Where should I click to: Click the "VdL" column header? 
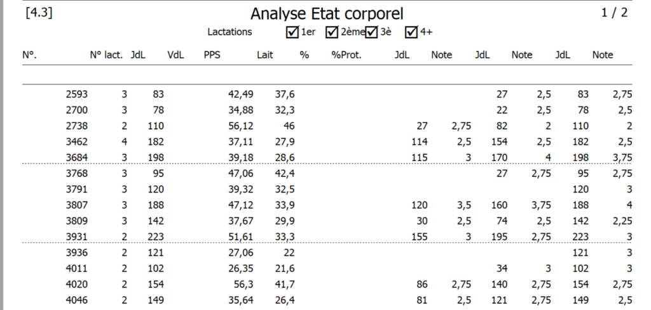[175, 55]
